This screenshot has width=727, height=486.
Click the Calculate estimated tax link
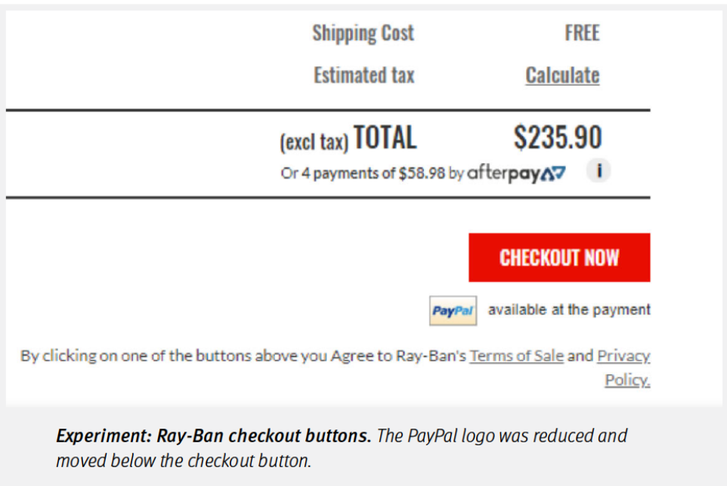[x=562, y=75]
